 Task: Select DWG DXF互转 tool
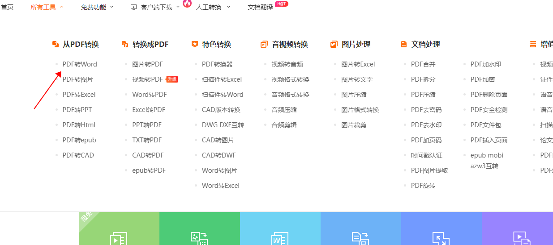tap(223, 125)
